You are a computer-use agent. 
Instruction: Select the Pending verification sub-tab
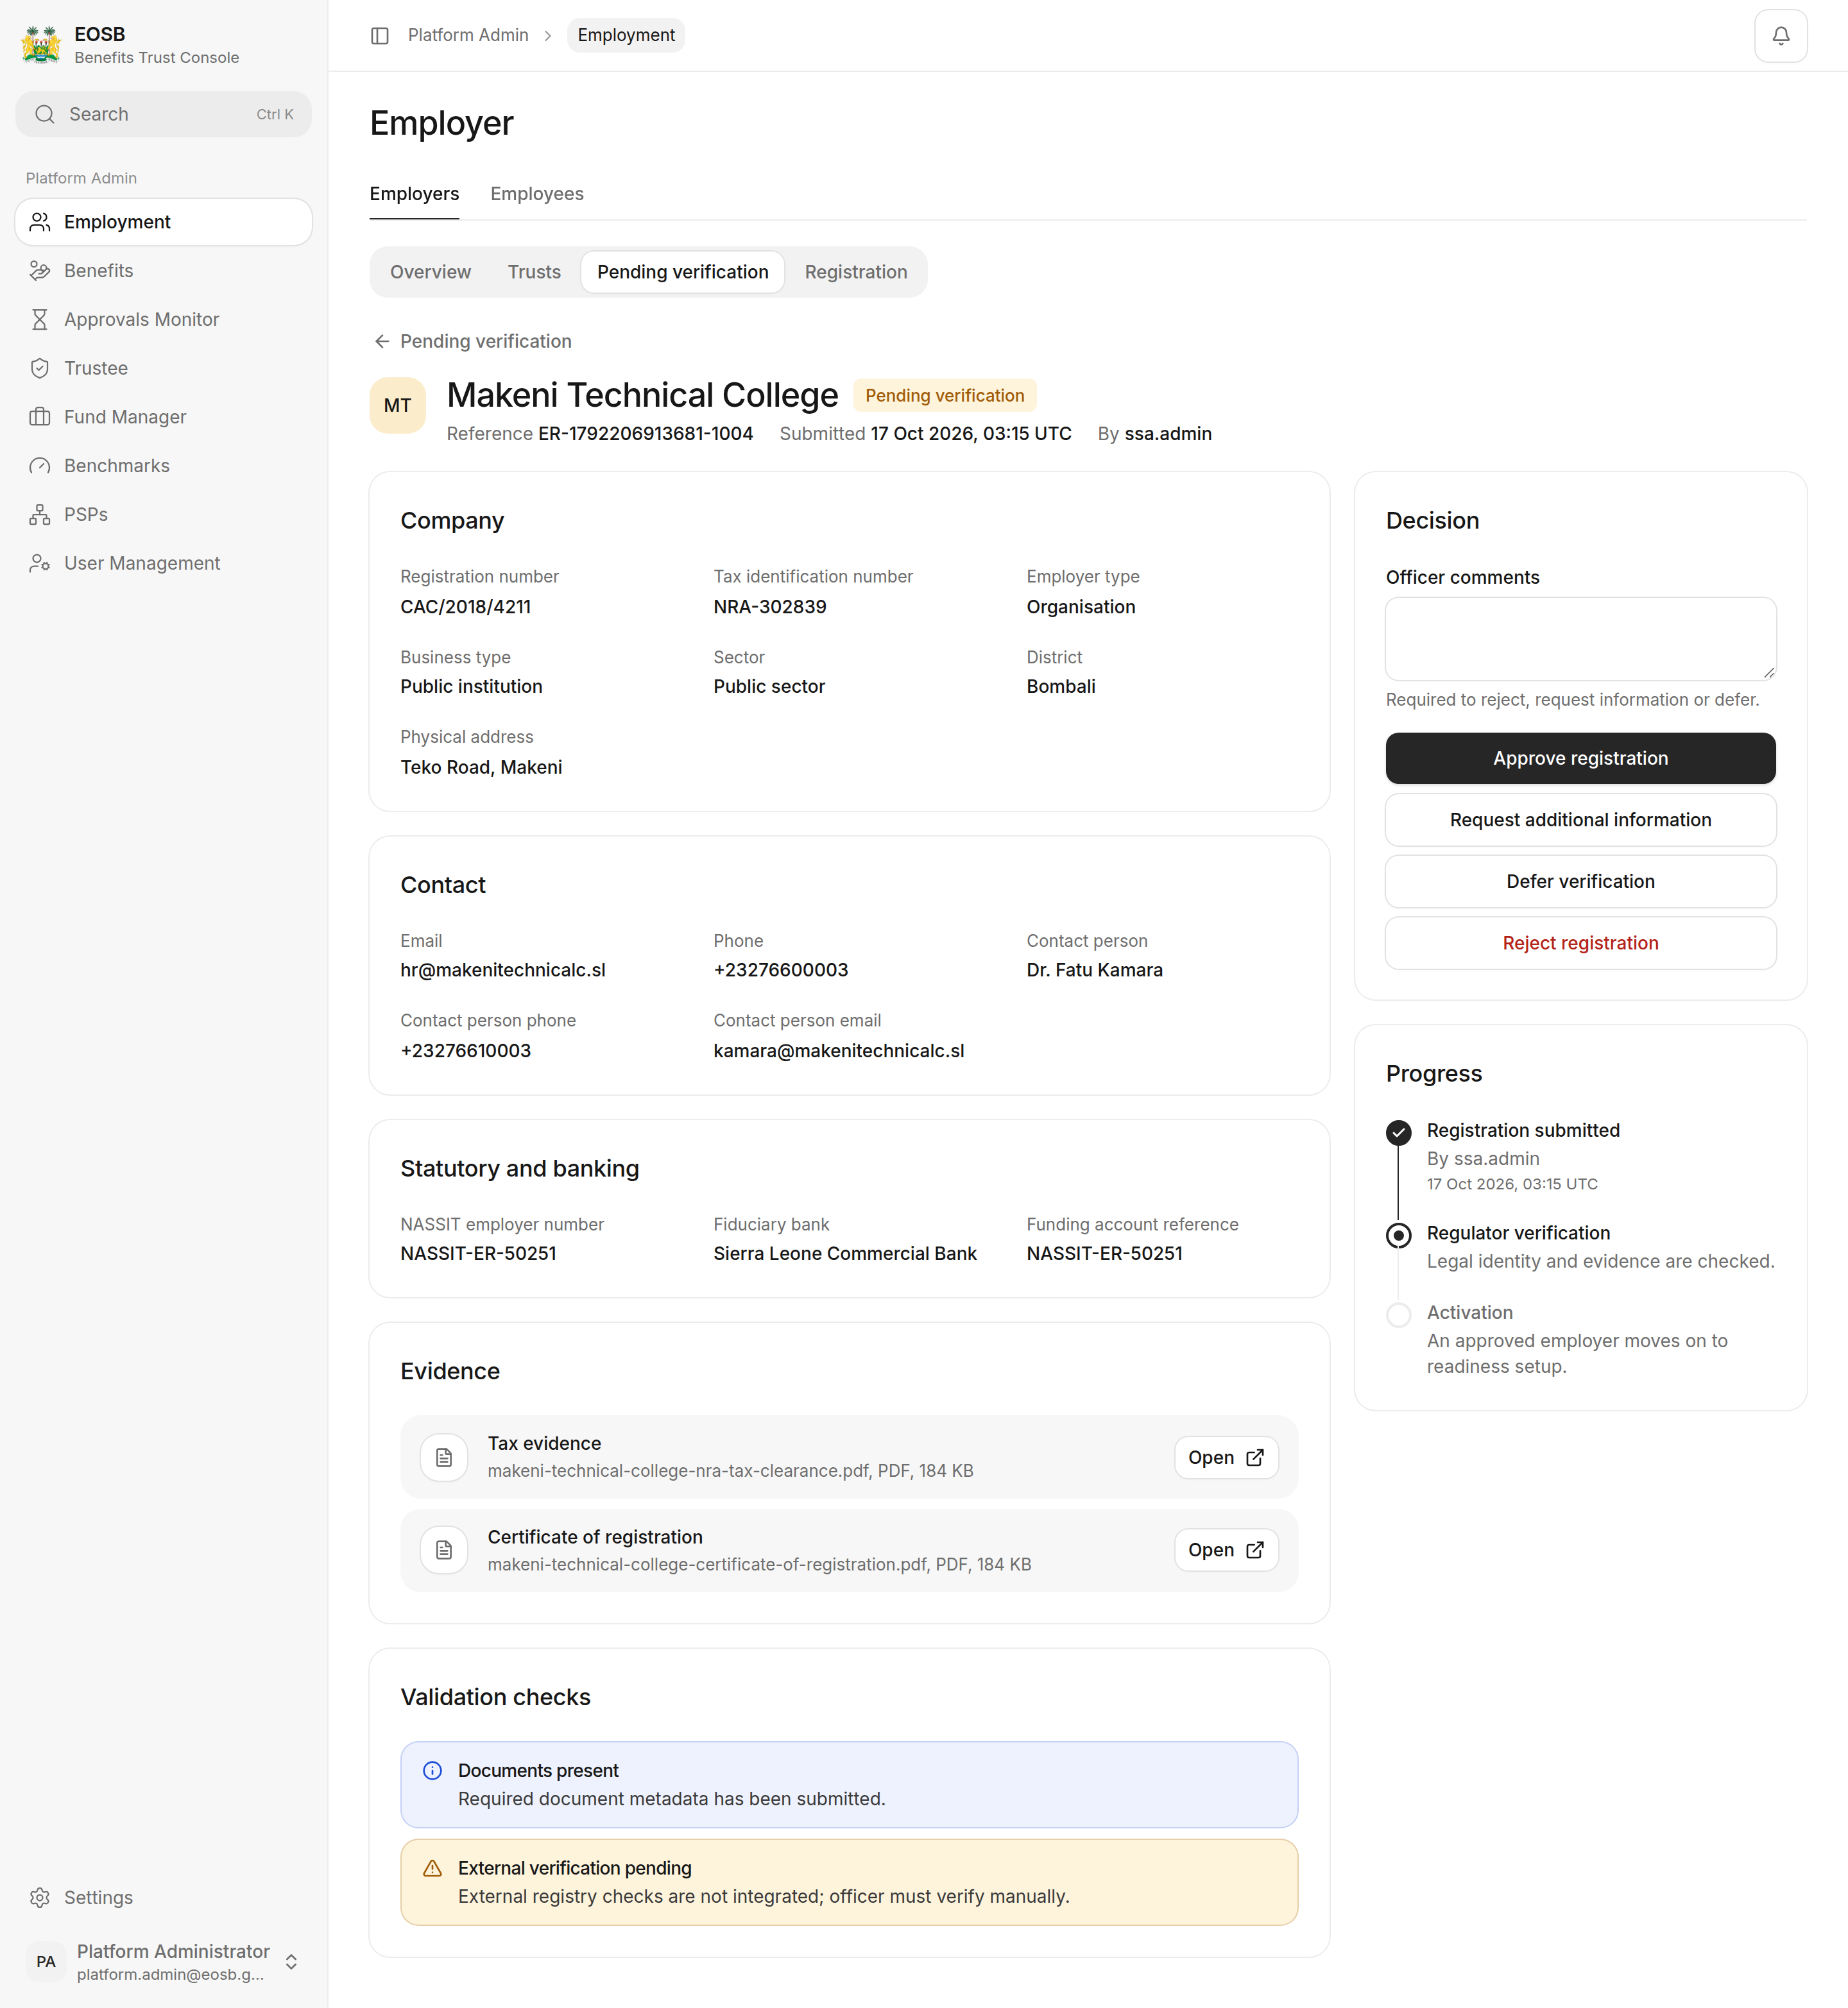tap(683, 272)
